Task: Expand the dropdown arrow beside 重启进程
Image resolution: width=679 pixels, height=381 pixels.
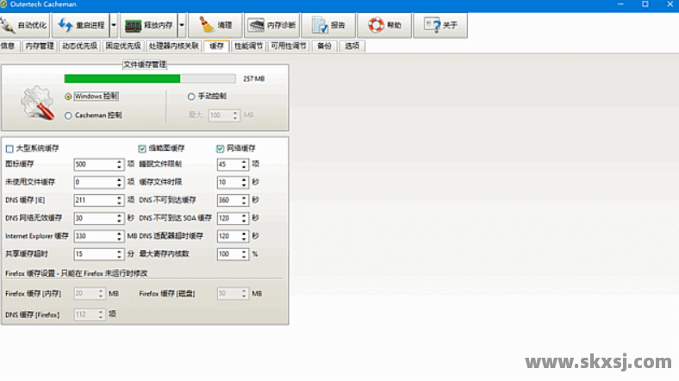Action: coord(113,26)
